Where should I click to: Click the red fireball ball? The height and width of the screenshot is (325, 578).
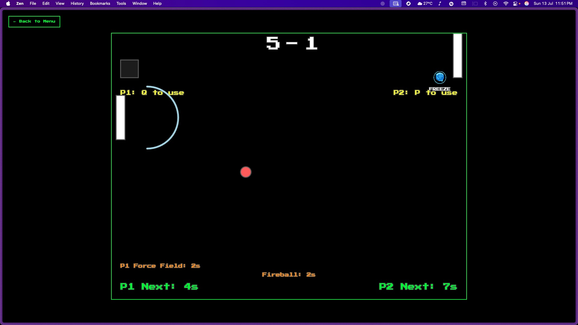tap(246, 172)
